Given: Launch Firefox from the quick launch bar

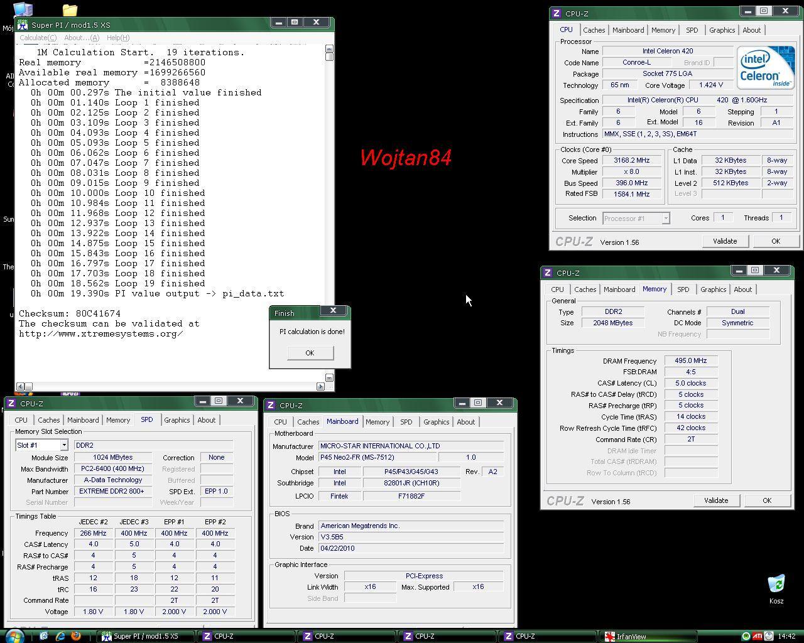Looking at the screenshot, I should (76, 636).
